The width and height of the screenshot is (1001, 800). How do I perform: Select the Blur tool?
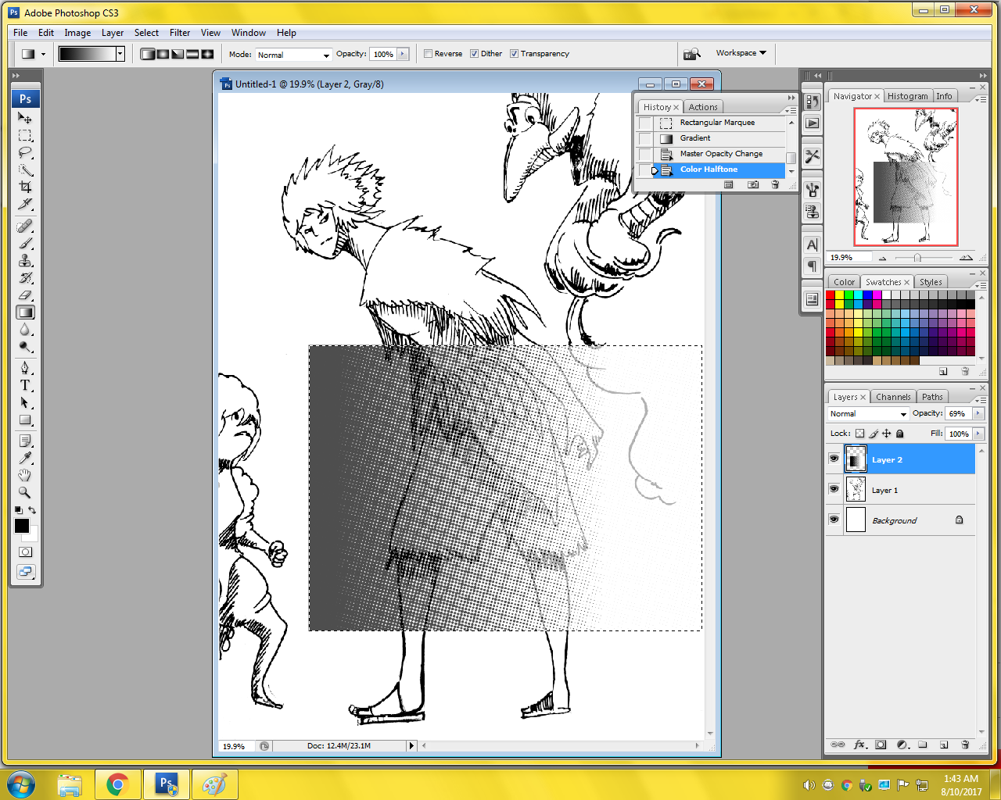pos(25,329)
